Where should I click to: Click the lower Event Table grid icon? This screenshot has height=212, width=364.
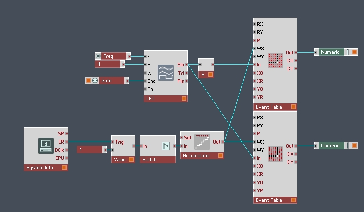pos(275,154)
